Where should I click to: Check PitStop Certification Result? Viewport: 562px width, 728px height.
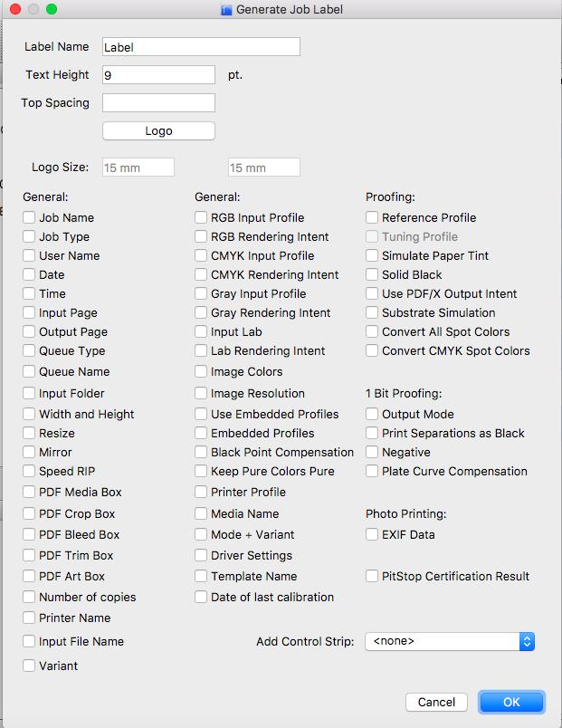tap(372, 576)
